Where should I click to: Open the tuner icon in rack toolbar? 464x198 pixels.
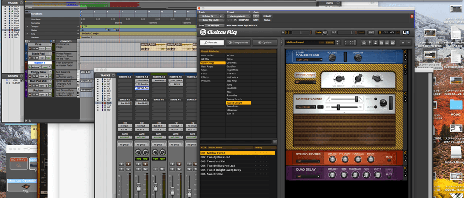click(x=370, y=43)
